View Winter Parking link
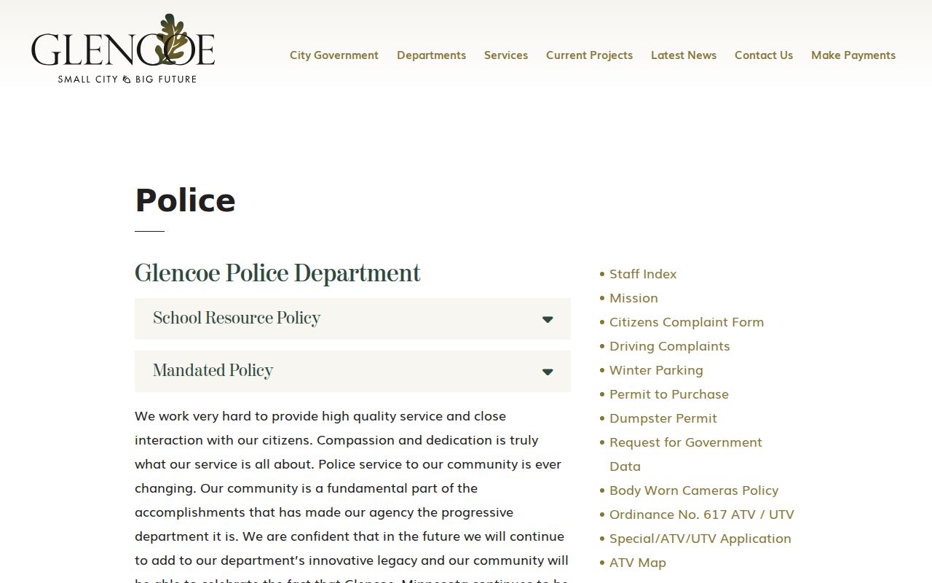The image size is (932, 583). click(656, 370)
